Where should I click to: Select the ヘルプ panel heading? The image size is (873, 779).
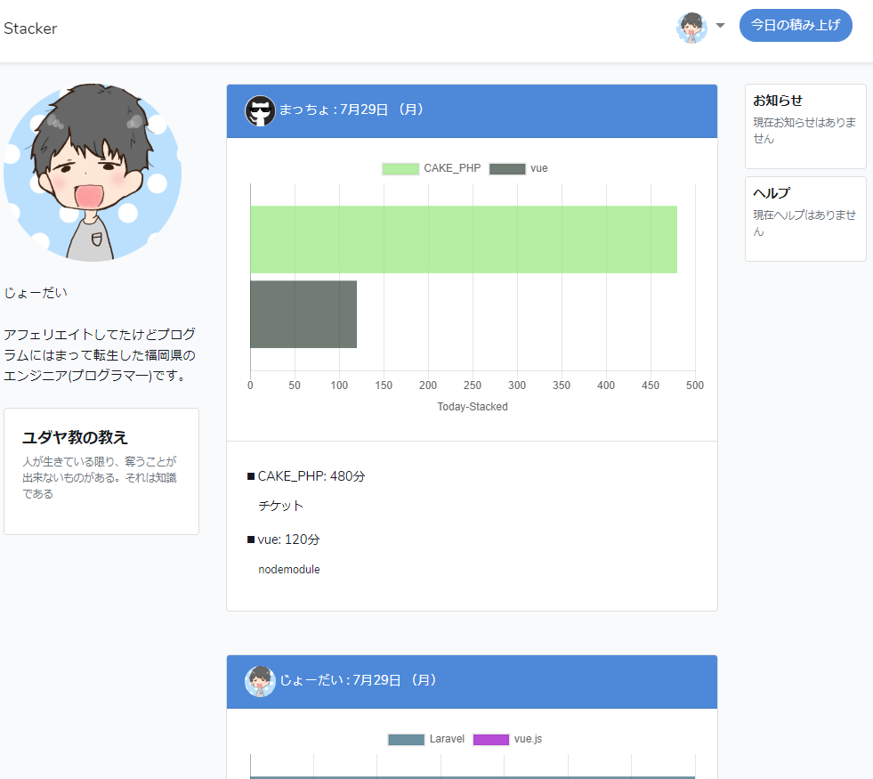click(772, 193)
